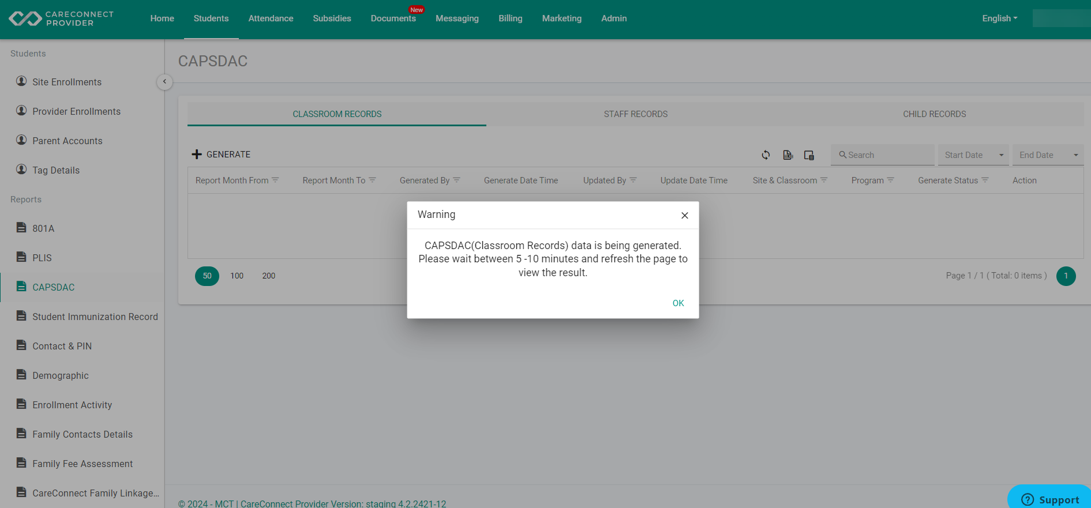This screenshot has height=508, width=1091.
Task: Filter the Report Month To column
Action: 372,180
